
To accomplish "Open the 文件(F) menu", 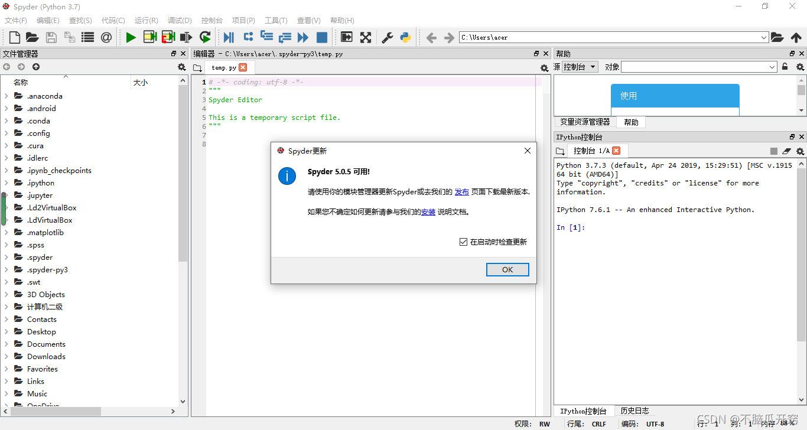I will (x=16, y=20).
